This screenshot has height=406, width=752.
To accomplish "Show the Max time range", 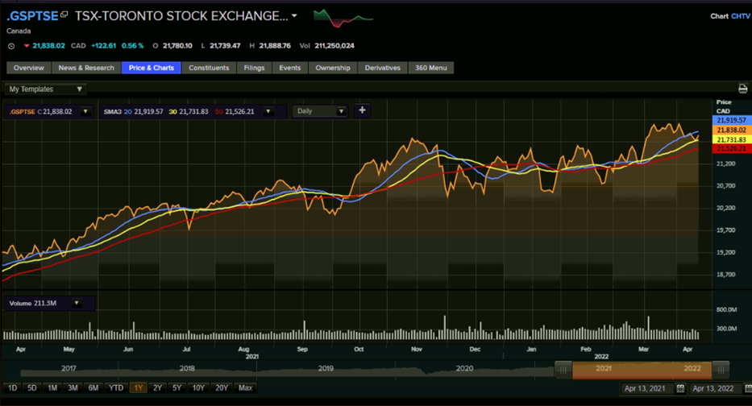I will click(246, 387).
